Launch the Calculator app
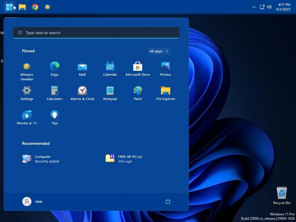The image size is (296, 222). pos(55,93)
